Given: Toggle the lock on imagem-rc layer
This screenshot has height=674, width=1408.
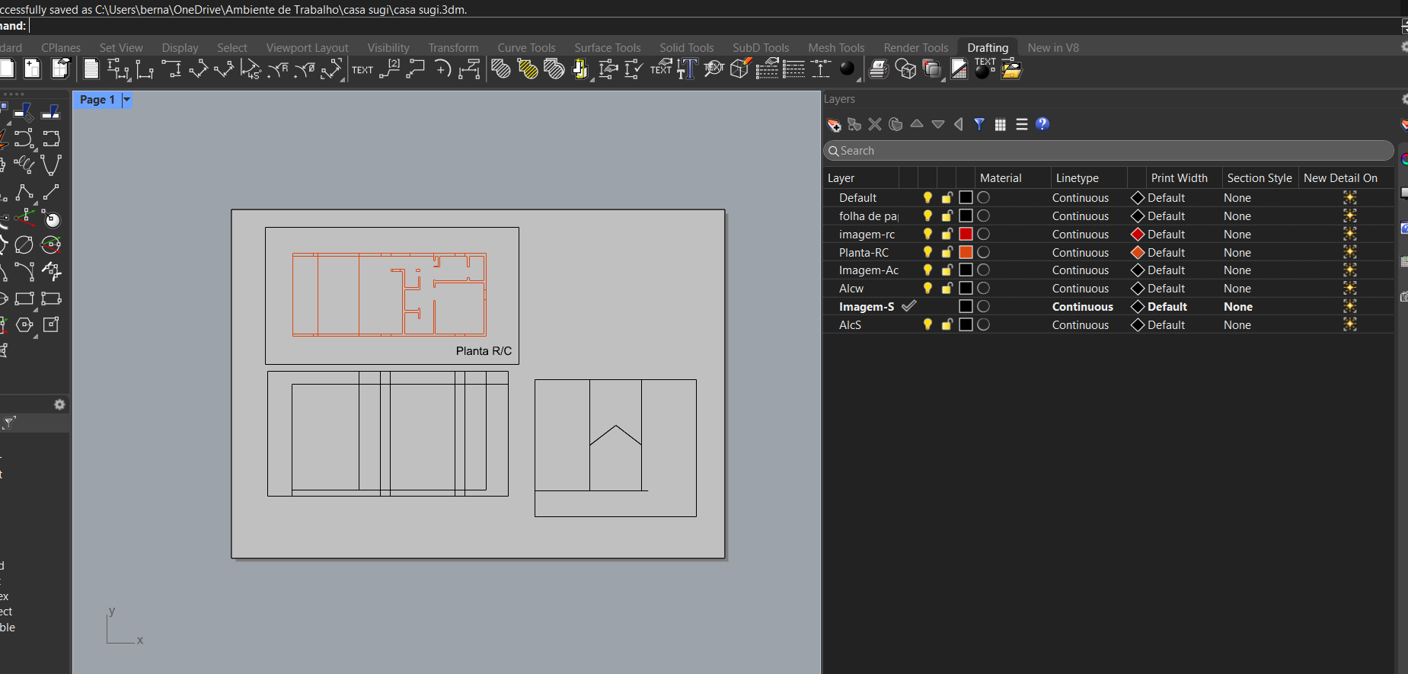Looking at the screenshot, I should 947,234.
